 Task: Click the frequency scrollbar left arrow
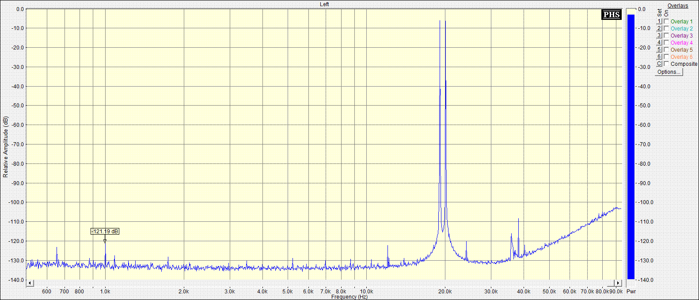pos(30,283)
